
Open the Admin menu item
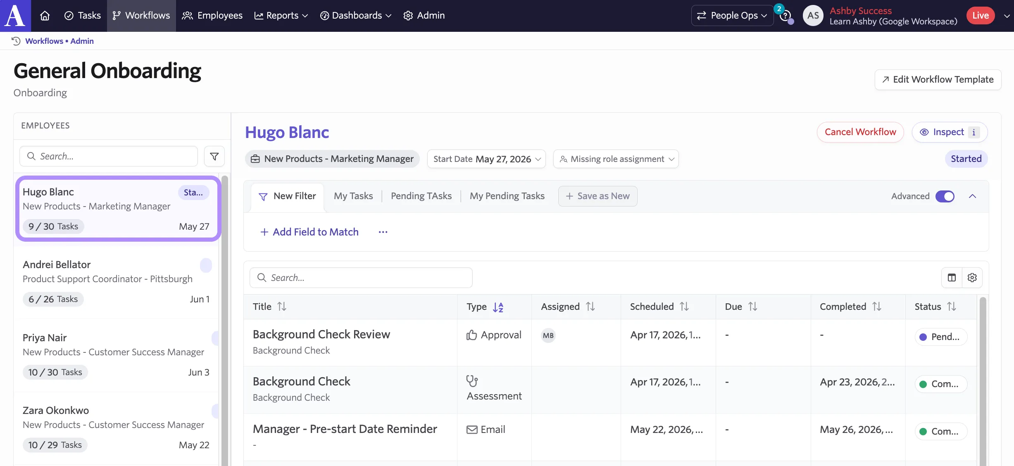[424, 16]
